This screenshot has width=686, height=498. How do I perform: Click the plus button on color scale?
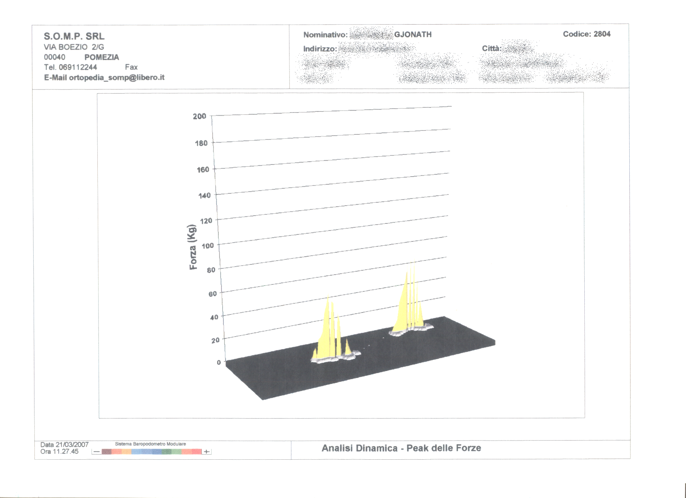click(207, 452)
